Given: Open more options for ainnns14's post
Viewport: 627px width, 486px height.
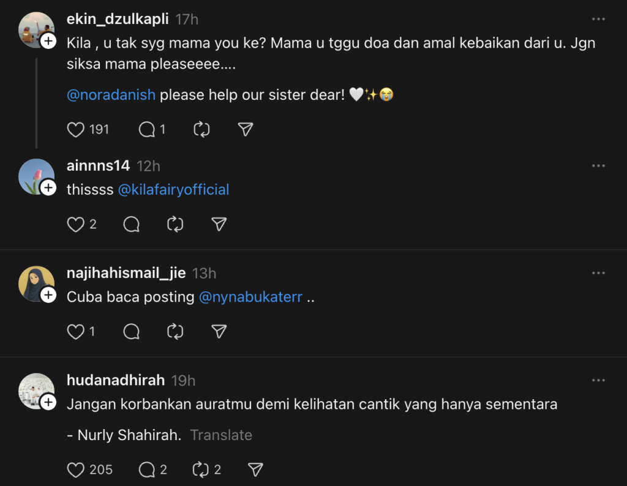Looking at the screenshot, I should (598, 166).
